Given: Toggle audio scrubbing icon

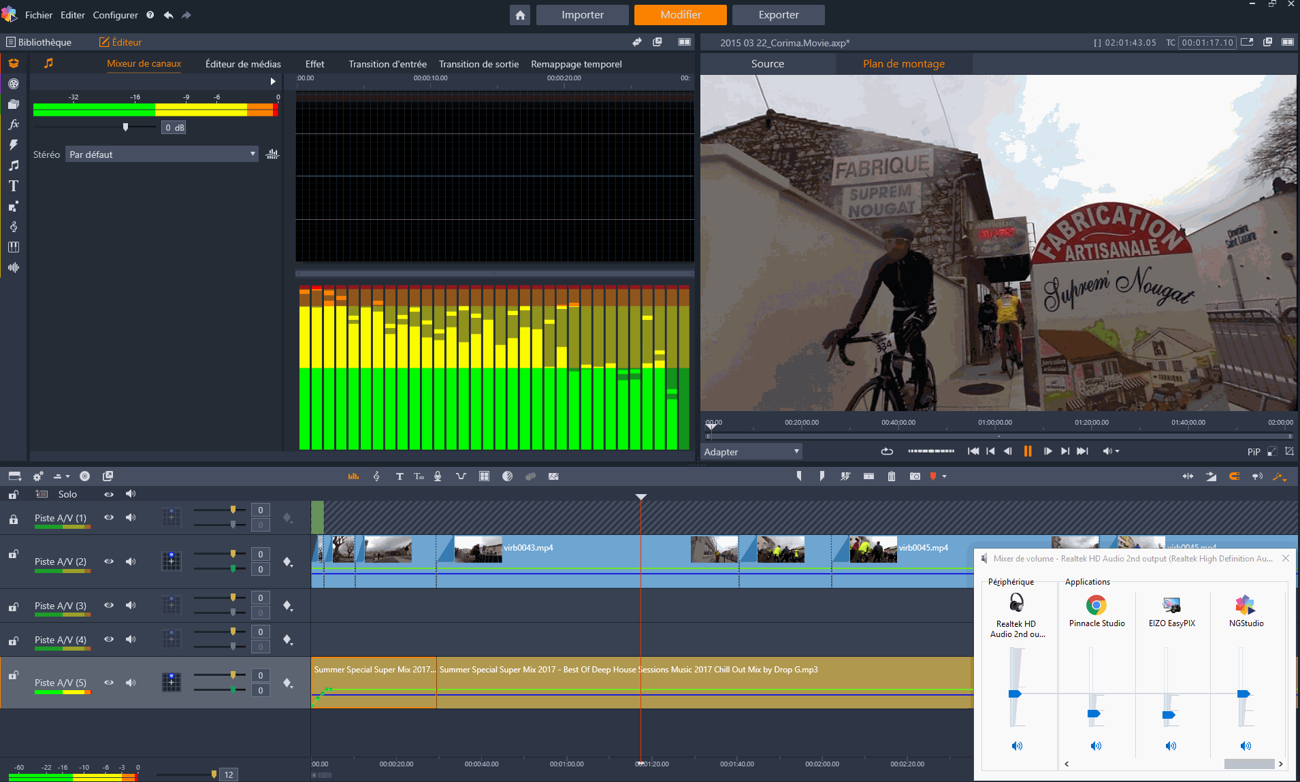Looking at the screenshot, I should (1257, 476).
